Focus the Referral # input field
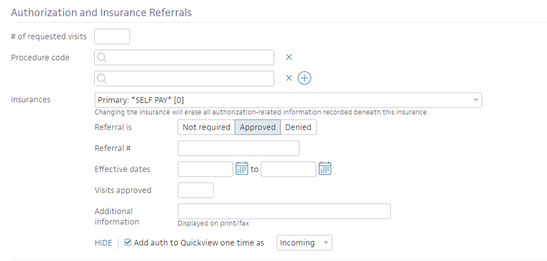 (x=238, y=148)
